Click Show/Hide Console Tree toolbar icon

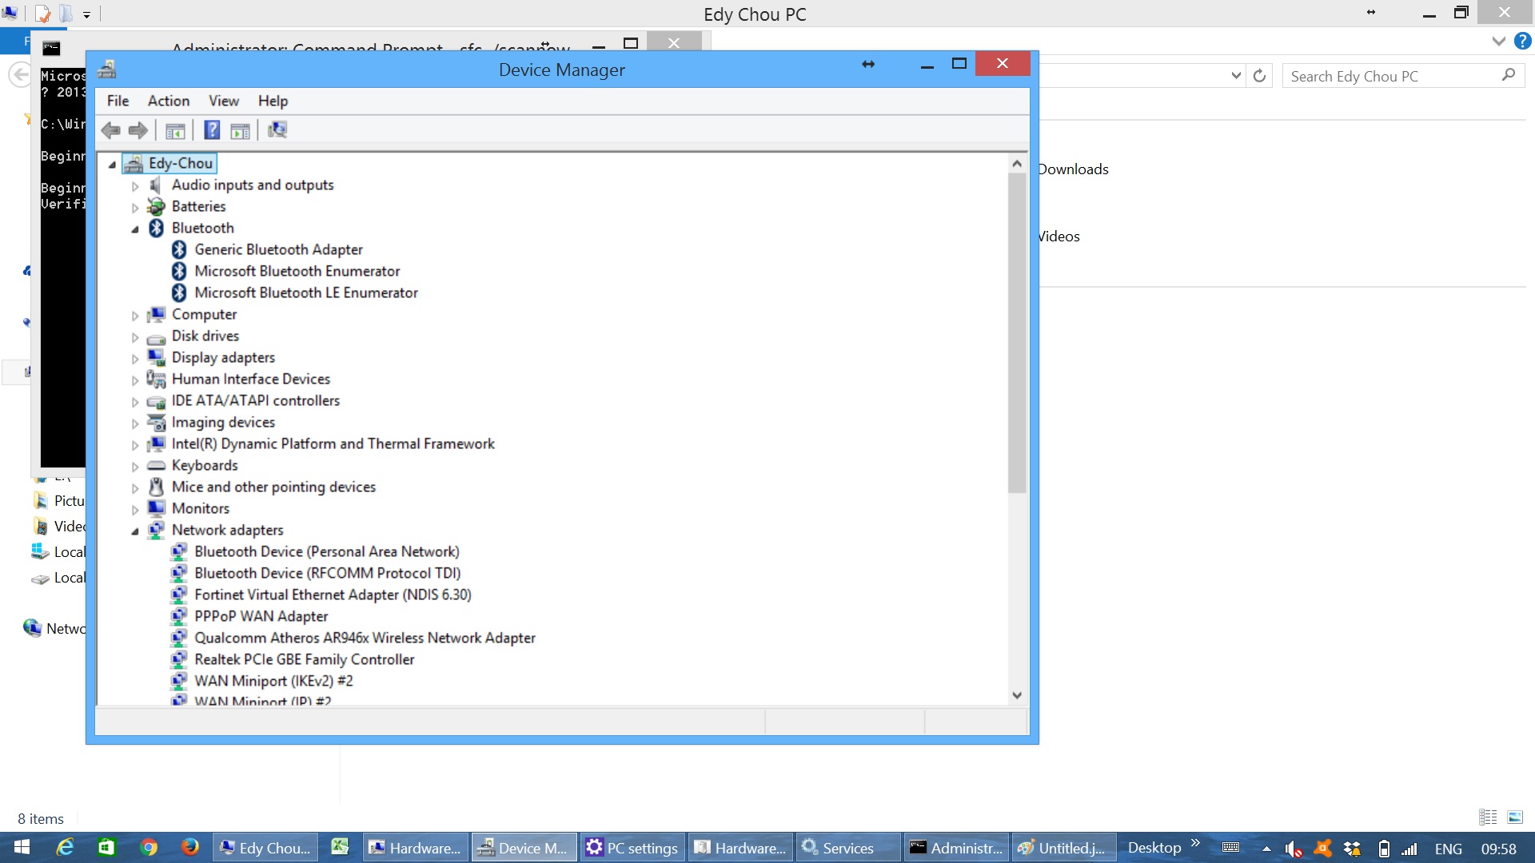[x=175, y=130]
